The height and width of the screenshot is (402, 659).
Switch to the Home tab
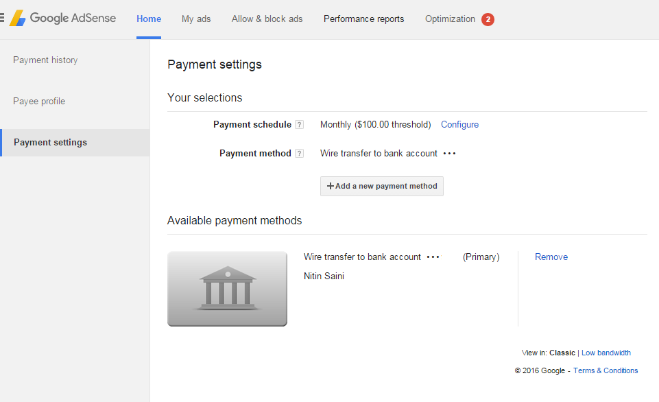click(x=149, y=19)
